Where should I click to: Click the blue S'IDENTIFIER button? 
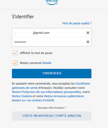(52, 73)
